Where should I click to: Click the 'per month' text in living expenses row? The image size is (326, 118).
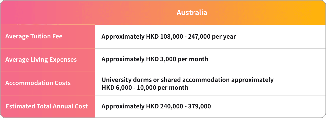coord(193,59)
